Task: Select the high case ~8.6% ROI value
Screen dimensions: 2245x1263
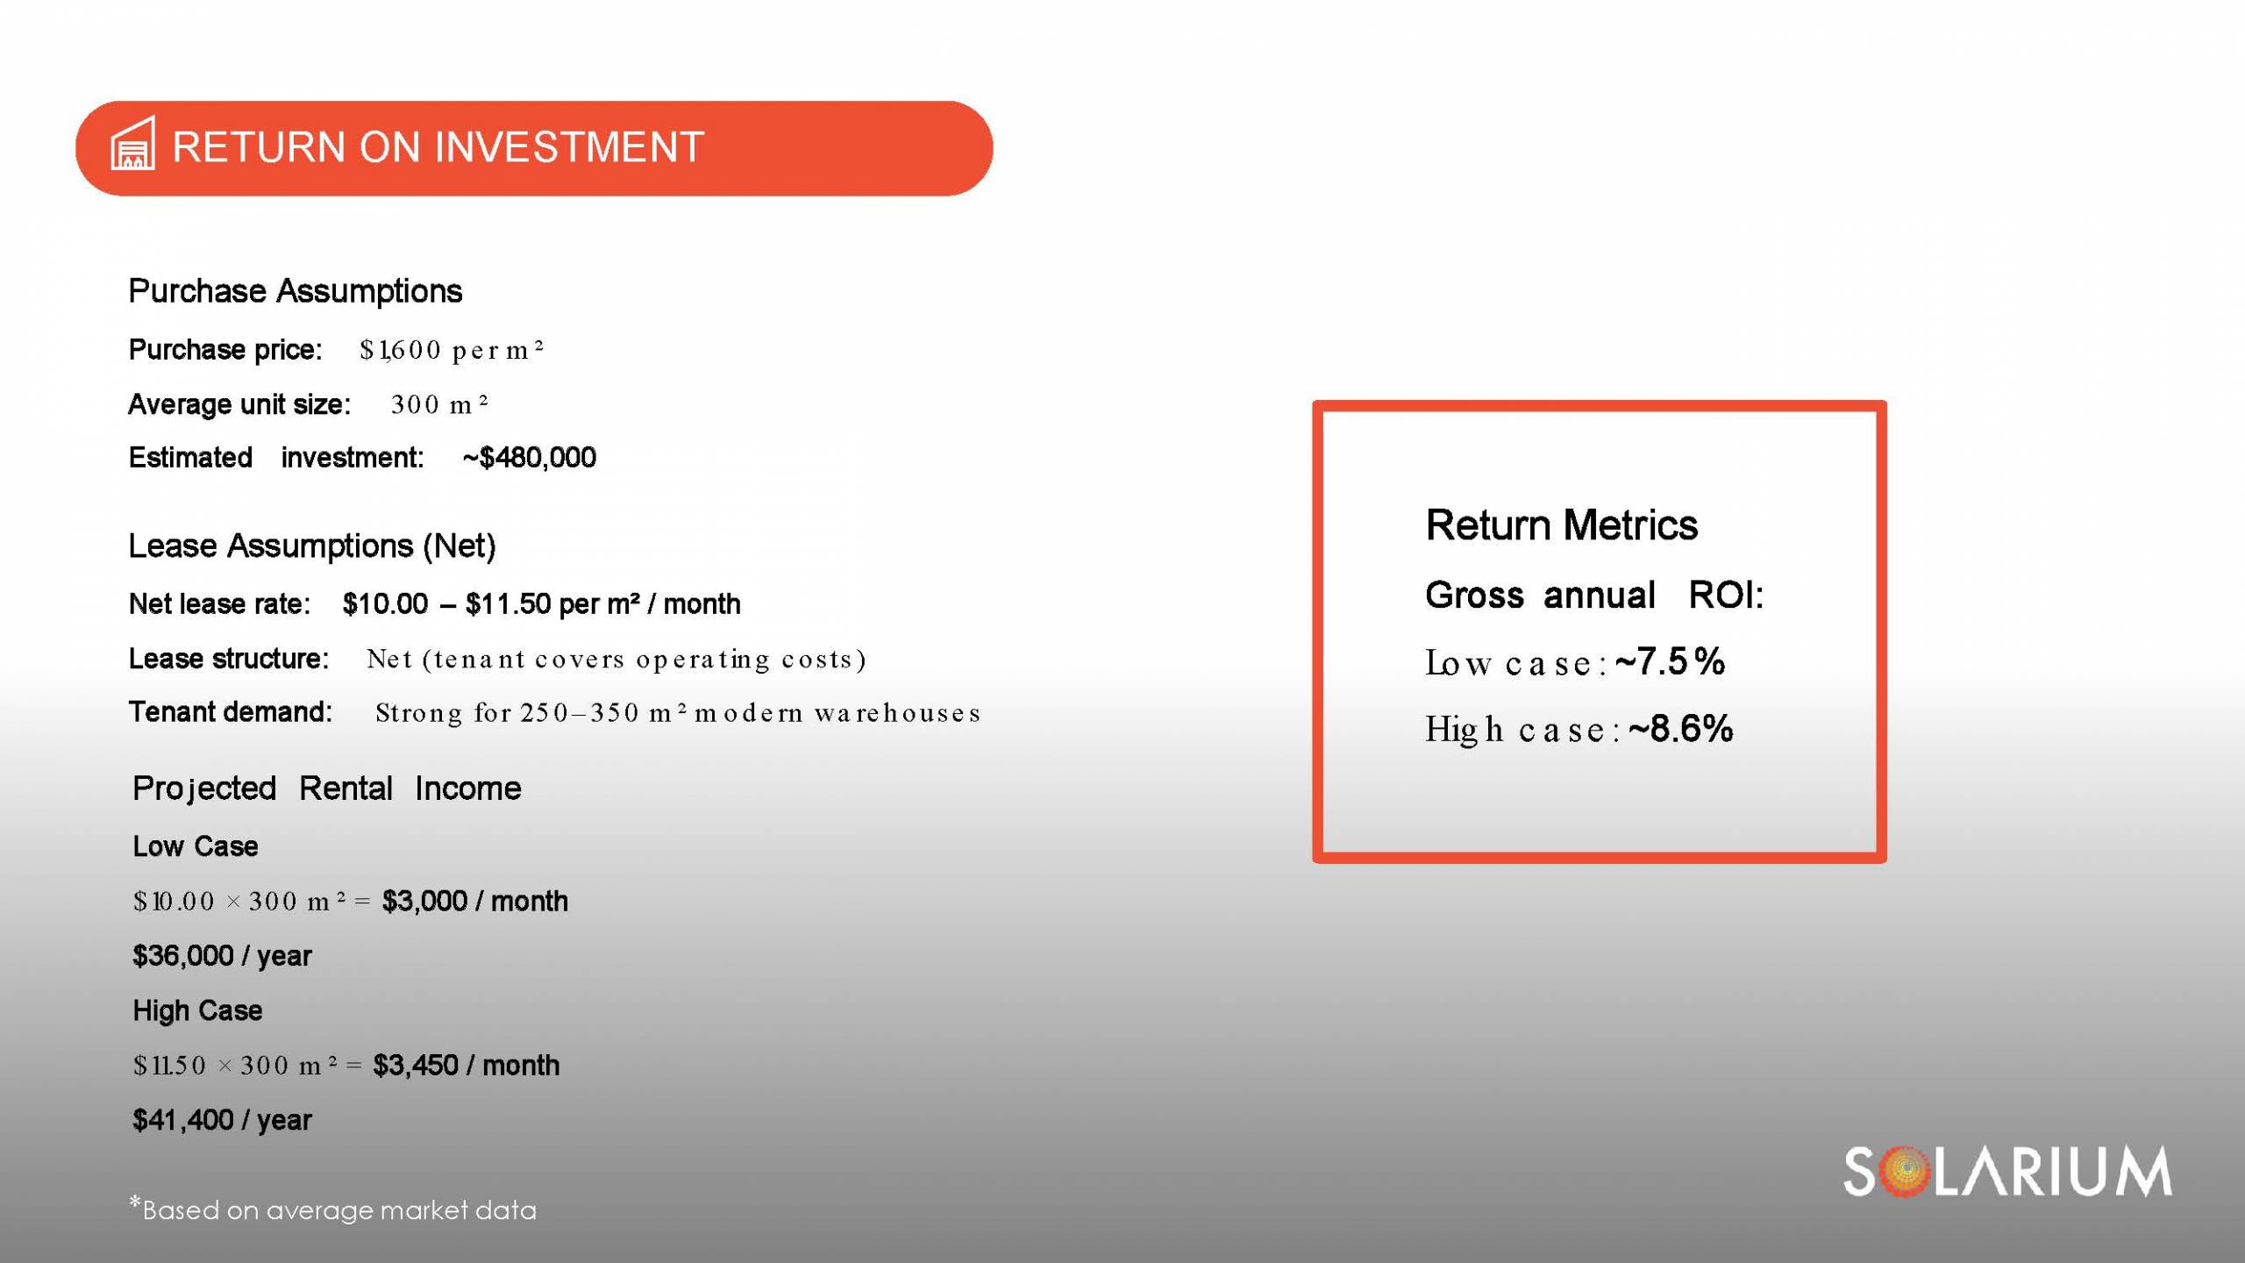Action: point(1680,729)
